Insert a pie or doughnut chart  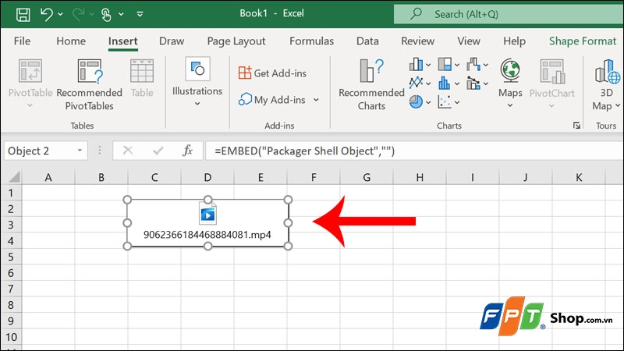416,101
